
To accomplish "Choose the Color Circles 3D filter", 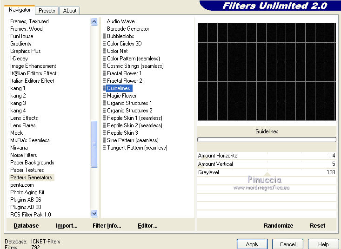I will coord(124,43).
